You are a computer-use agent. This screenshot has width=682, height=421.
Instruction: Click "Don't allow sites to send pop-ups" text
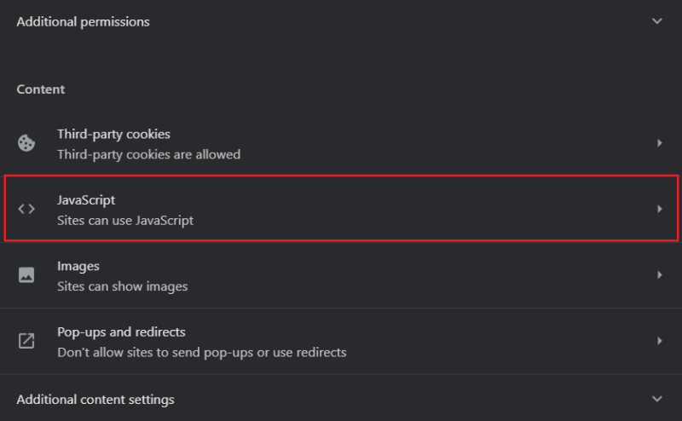point(201,352)
